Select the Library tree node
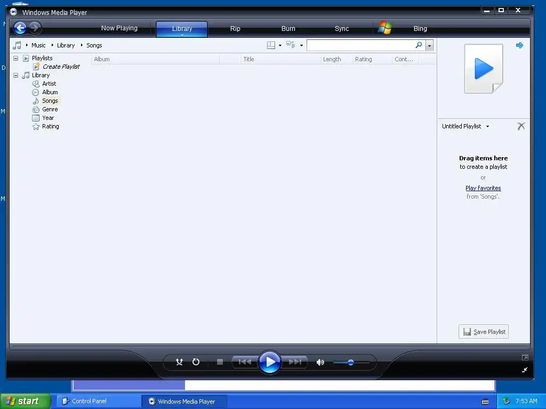 [41, 75]
